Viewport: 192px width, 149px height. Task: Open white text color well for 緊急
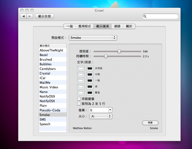click(x=81, y=92)
